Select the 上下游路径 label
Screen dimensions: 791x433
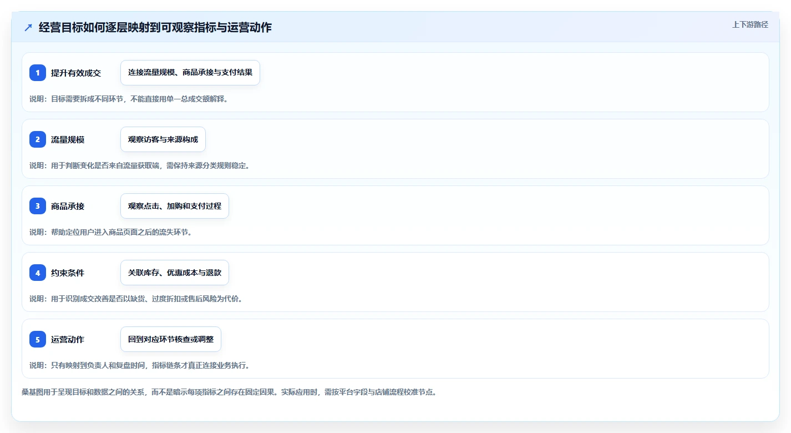(x=750, y=24)
